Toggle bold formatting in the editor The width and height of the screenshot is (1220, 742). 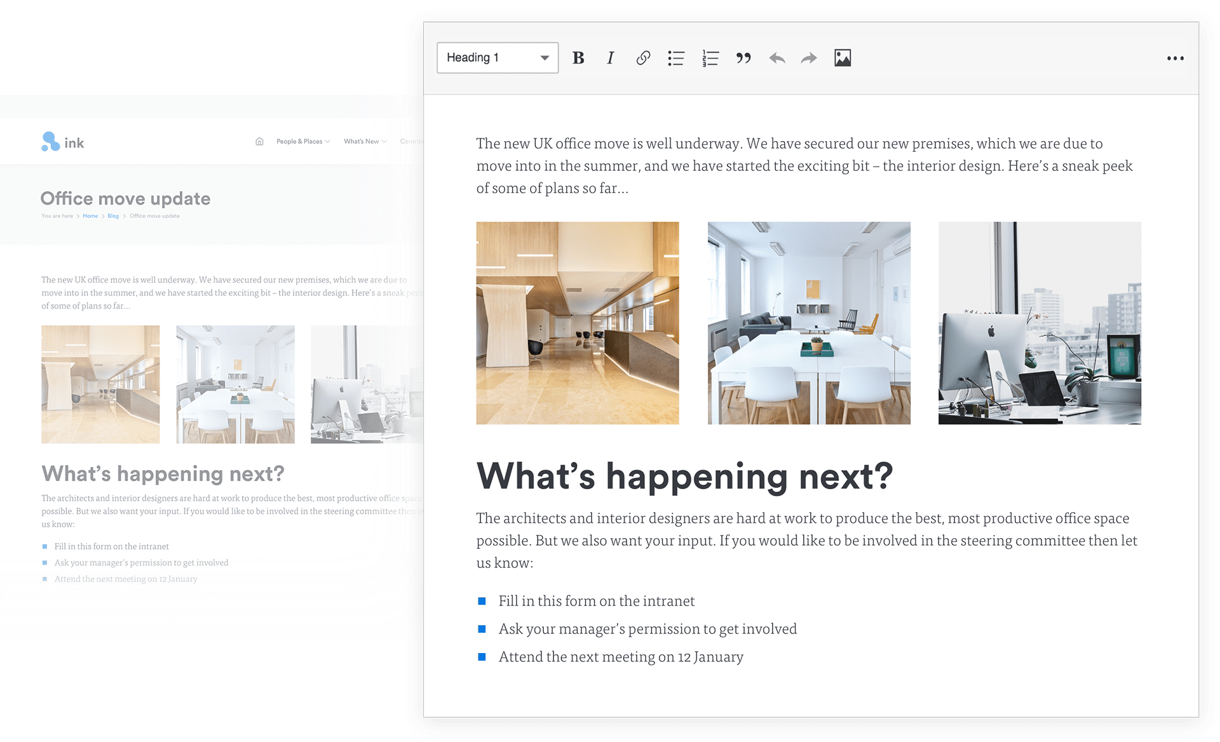578,58
